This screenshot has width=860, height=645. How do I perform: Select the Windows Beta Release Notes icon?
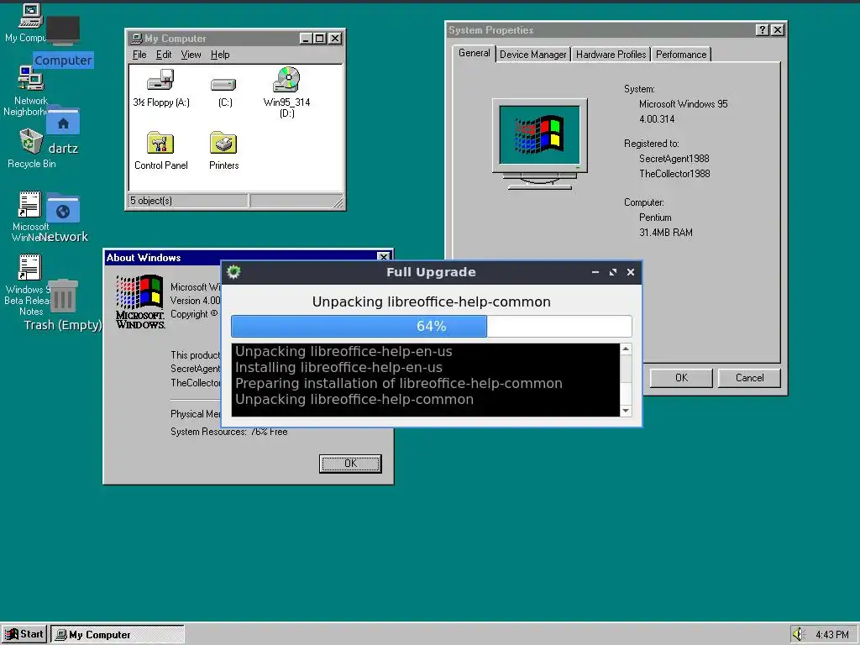pos(29,267)
